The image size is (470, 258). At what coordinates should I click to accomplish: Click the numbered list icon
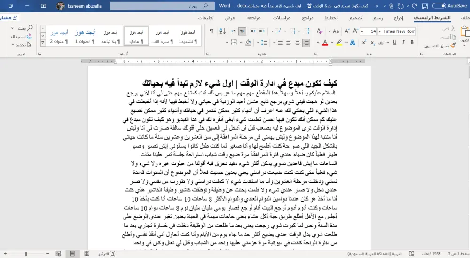292,31
